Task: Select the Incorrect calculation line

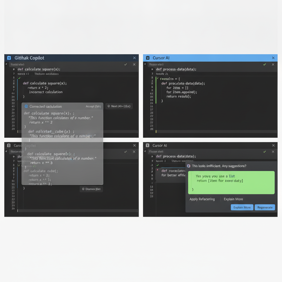Action: tap(46, 92)
